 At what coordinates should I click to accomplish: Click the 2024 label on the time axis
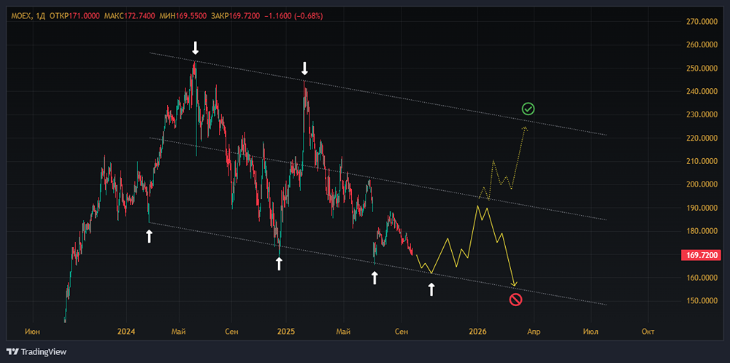tap(126, 332)
